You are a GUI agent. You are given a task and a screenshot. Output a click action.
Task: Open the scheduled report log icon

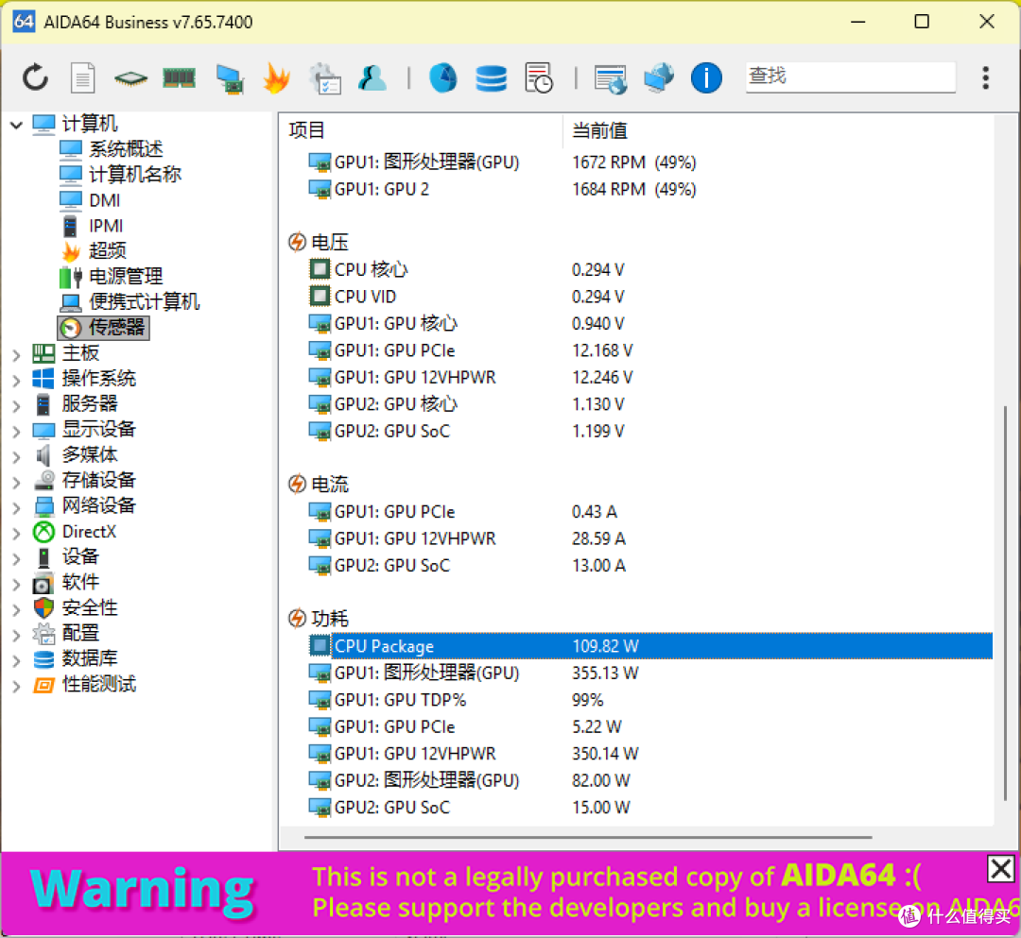tap(539, 78)
